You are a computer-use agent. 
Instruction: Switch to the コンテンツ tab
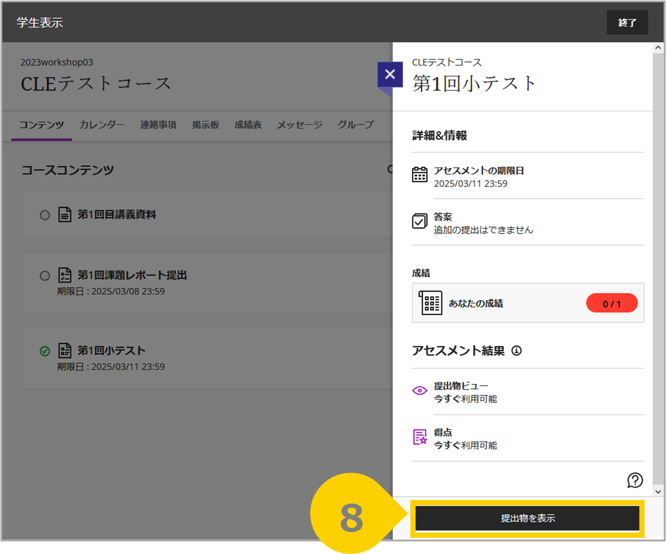coord(41,125)
